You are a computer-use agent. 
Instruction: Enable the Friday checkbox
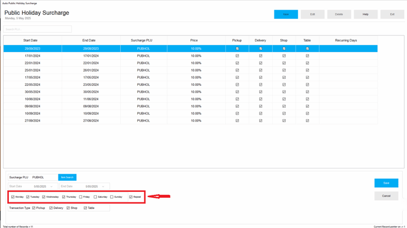(x=80, y=197)
